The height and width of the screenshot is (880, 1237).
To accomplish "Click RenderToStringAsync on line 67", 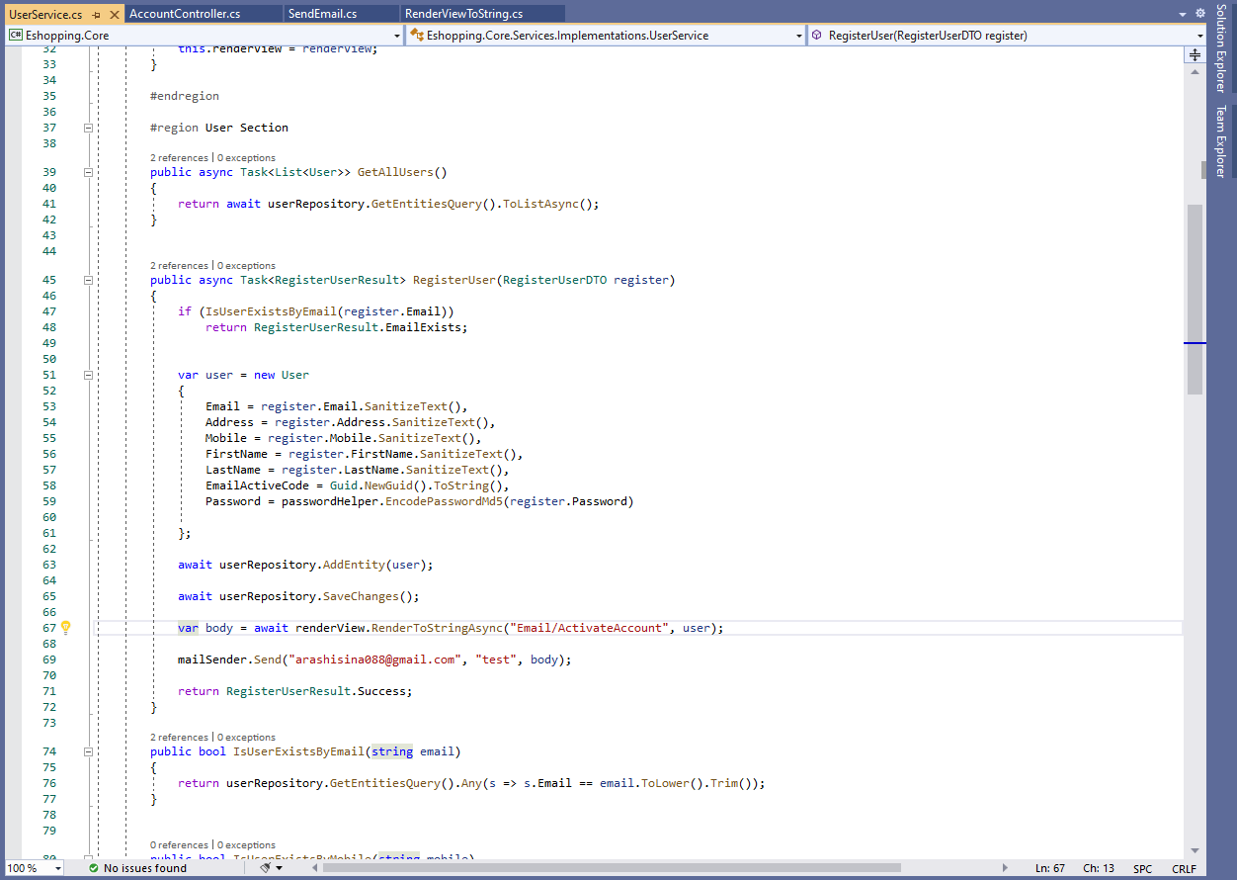I will 437,628.
